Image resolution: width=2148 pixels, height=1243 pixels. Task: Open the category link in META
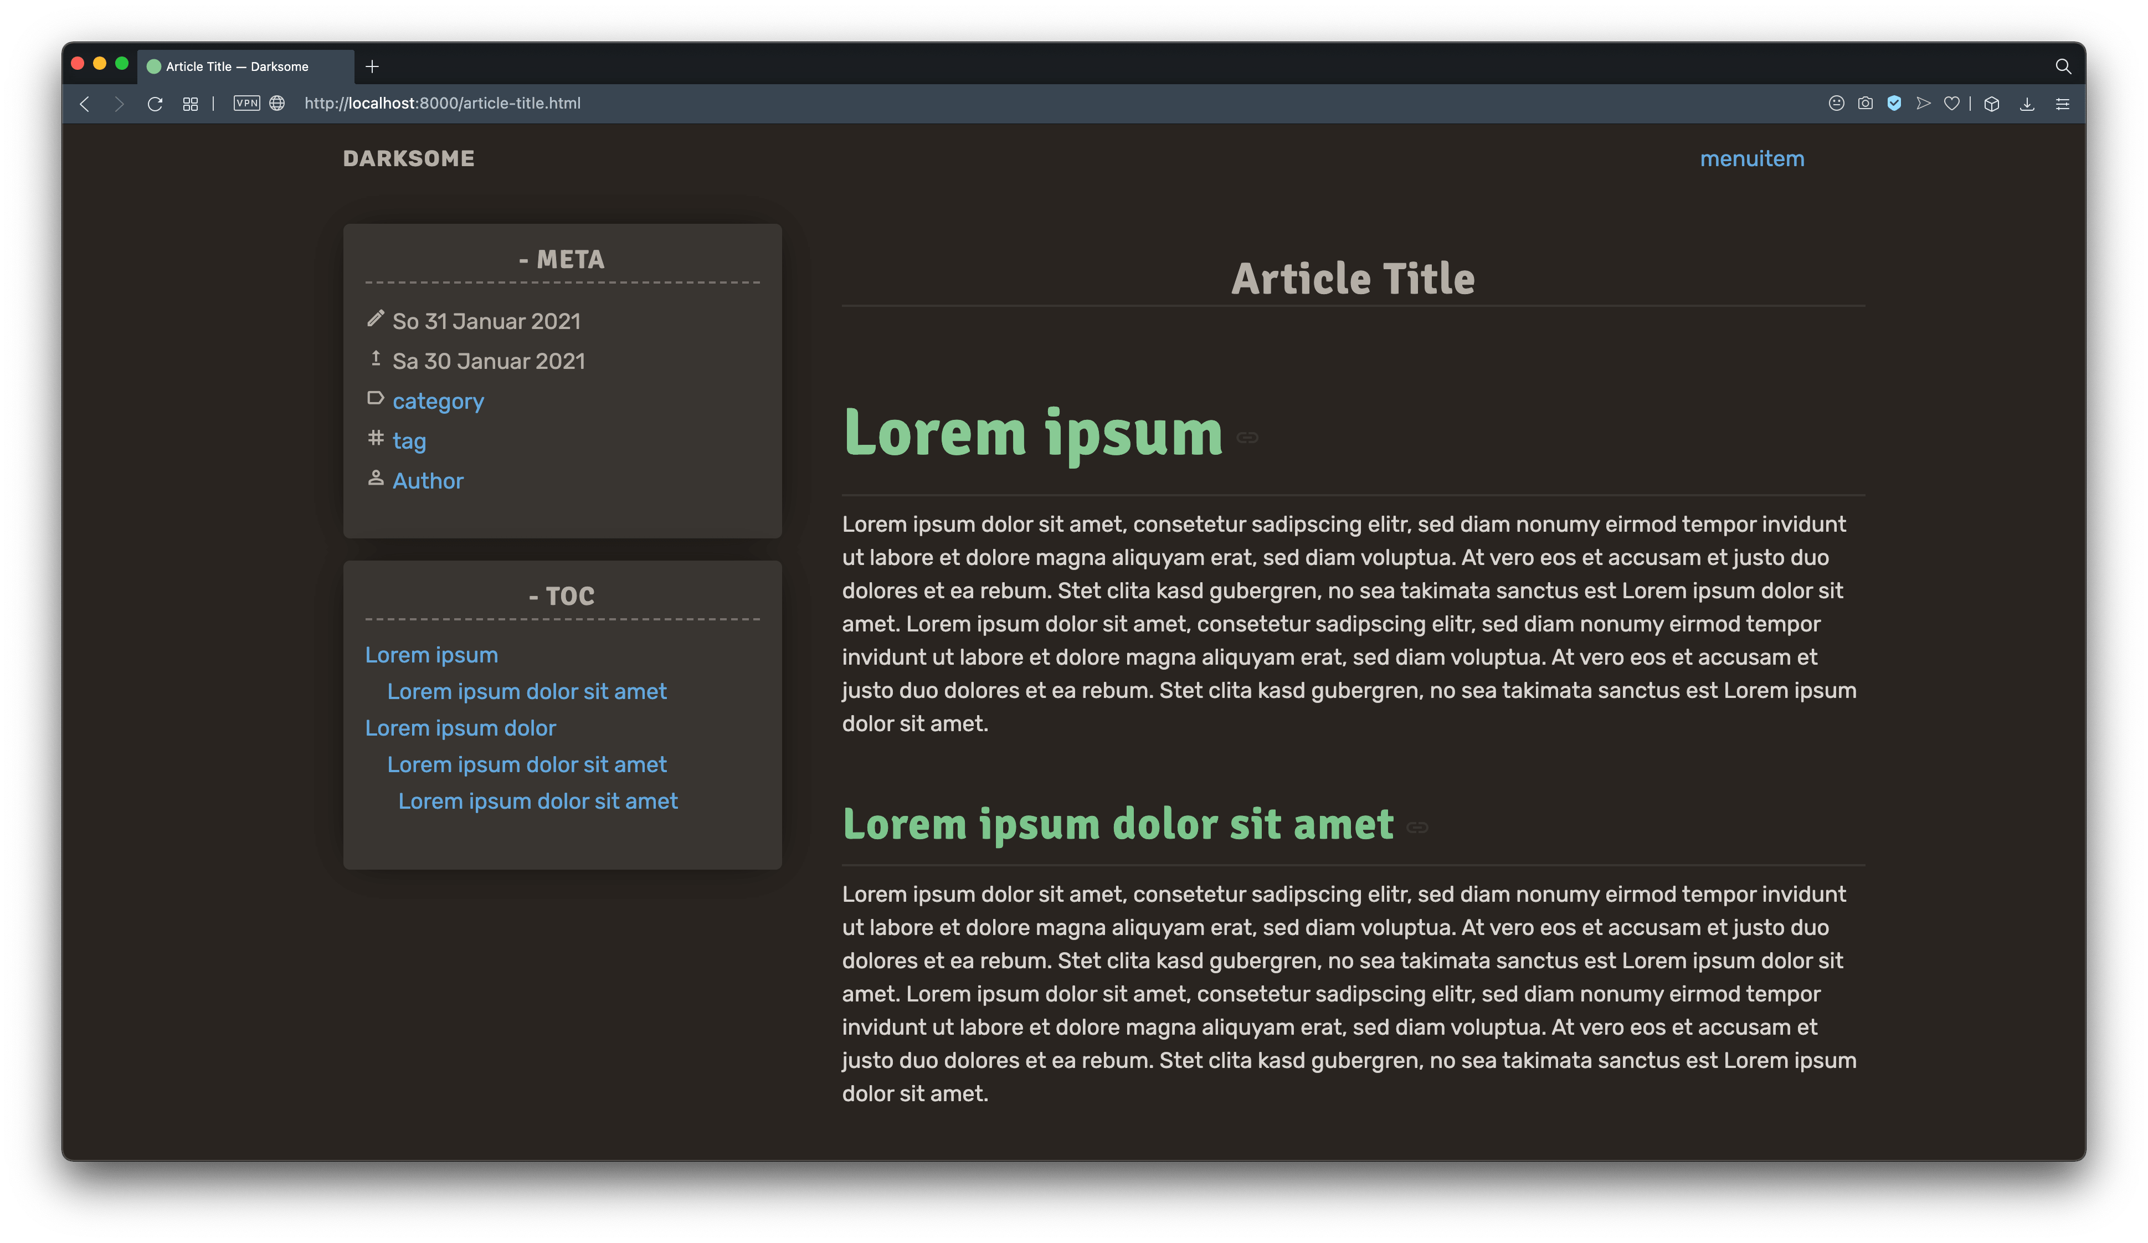pos(437,400)
